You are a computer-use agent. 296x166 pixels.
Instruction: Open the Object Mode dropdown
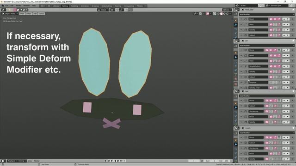[x=10, y=14]
